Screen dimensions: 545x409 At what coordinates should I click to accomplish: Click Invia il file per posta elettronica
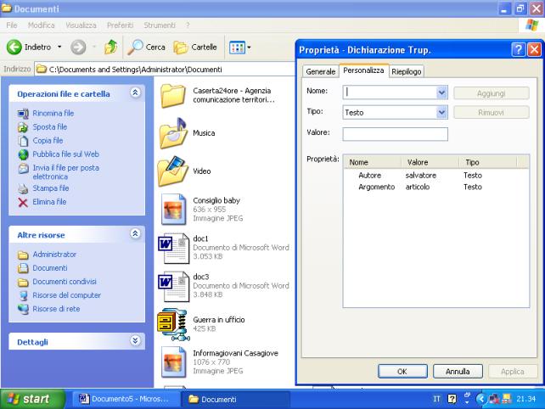65,172
